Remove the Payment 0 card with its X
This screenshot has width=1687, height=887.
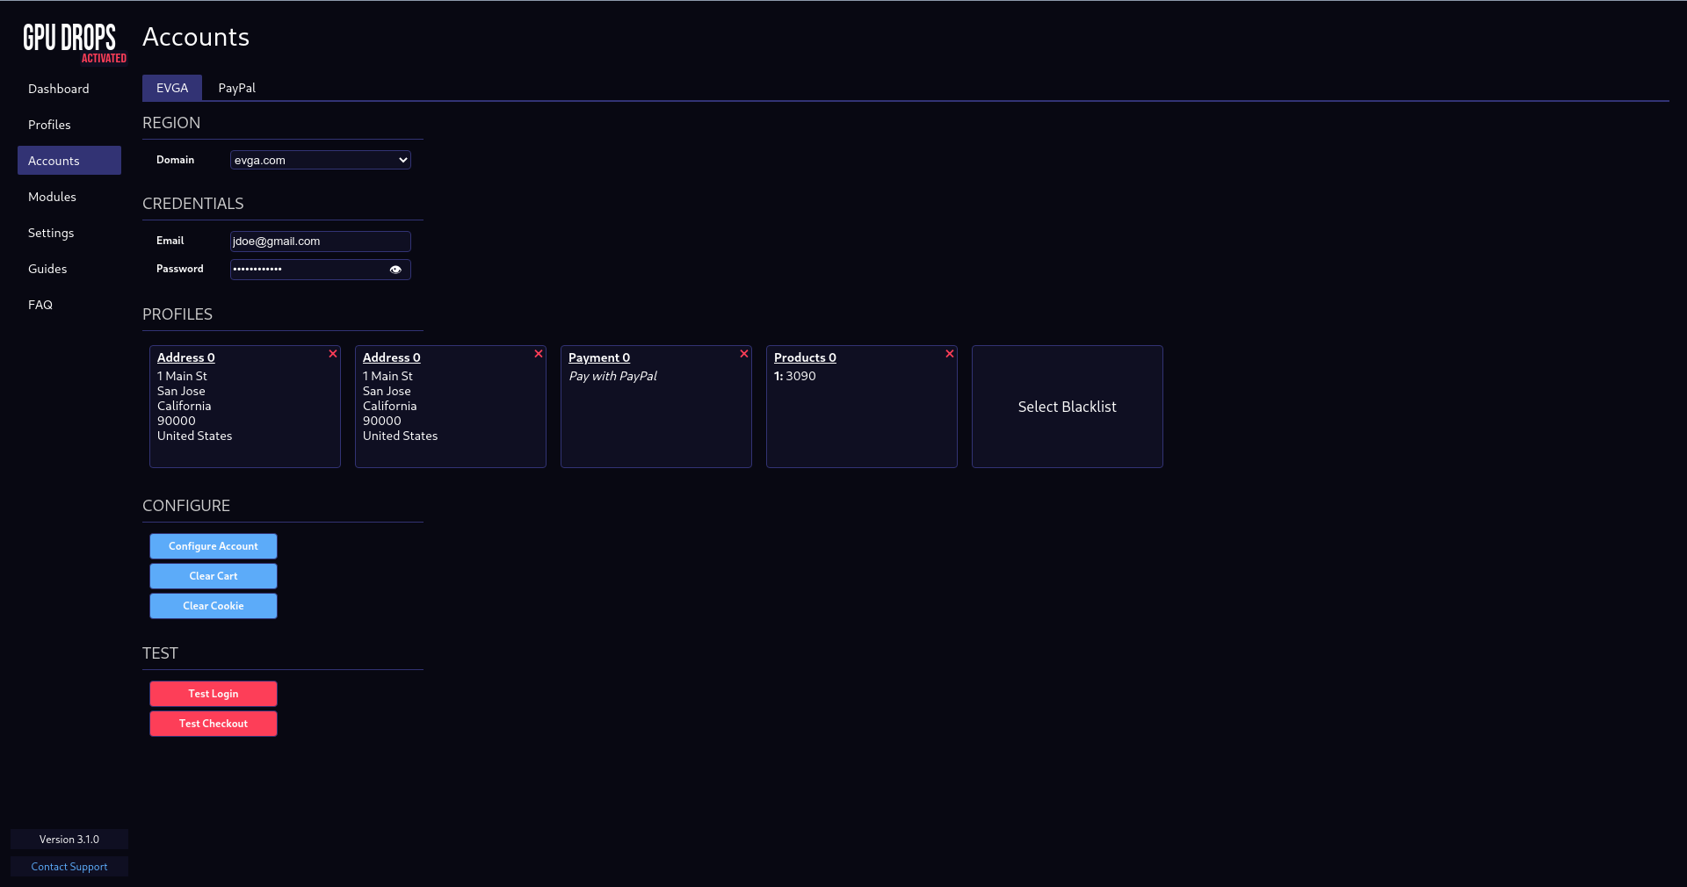click(x=744, y=354)
